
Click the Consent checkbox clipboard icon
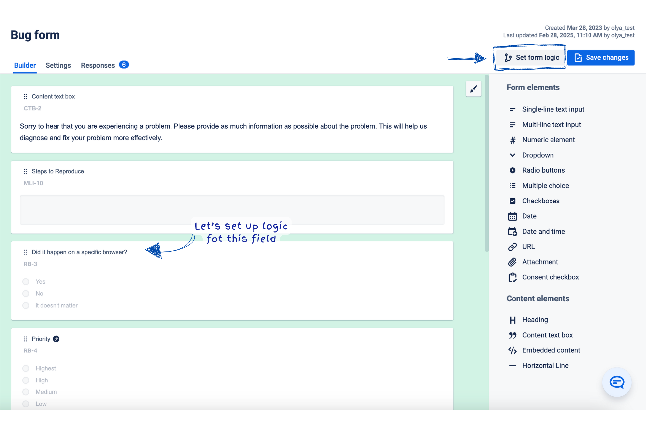[512, 277]
